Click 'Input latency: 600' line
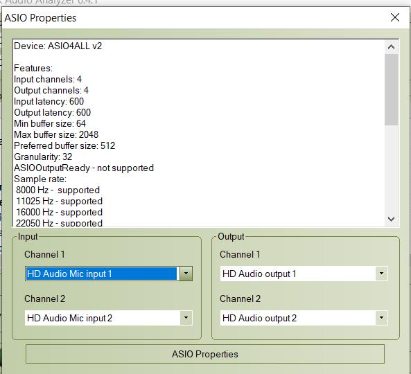Image resolution: width=411 pixels, height=374 pixels. [49, 101]
